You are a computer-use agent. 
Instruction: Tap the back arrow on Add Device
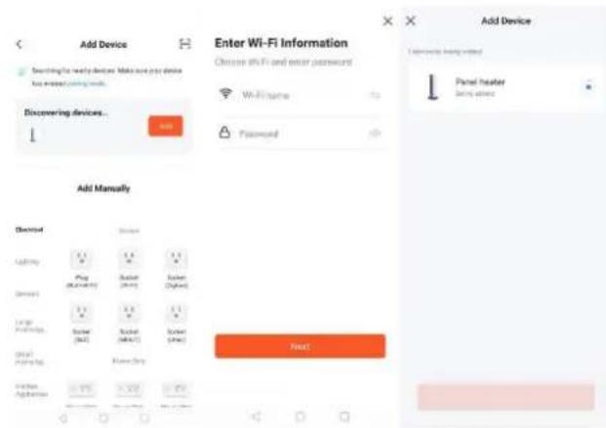coord(20,44)
